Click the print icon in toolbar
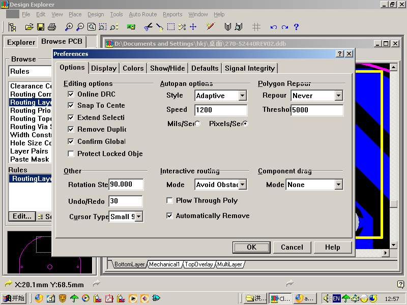Screen dimensions: 407x305 click(51, 27)
